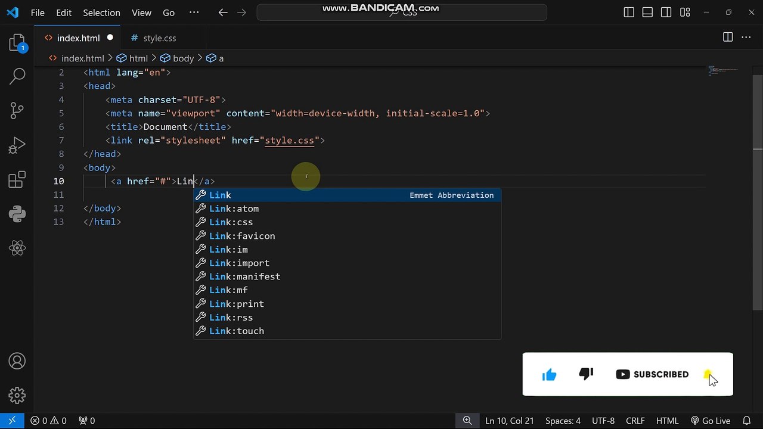
Task: Toggle the bottom panel layout button
Action: [647, 13]
